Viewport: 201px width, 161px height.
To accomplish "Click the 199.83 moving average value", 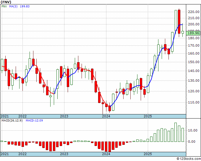I will tap(25, 6).
